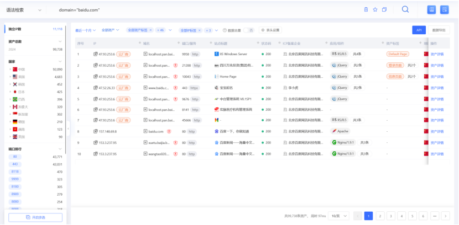459x225 pixels.
Task: Go to page 6 in pagination
Action: click(423, 216)
